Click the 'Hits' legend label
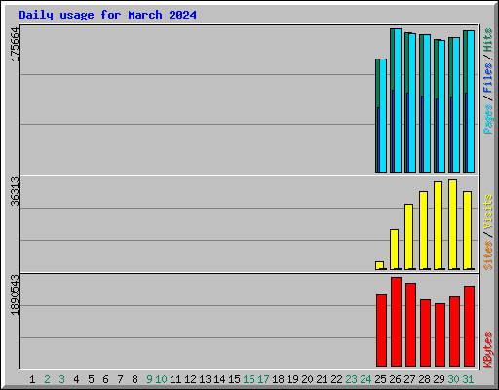The height and width of the screenshot is (390, 499). (x=488, y=40)
